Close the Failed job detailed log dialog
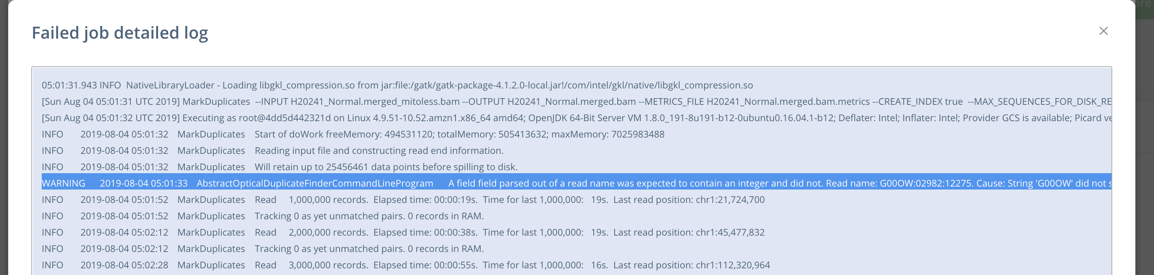 tap(1103, 31)
